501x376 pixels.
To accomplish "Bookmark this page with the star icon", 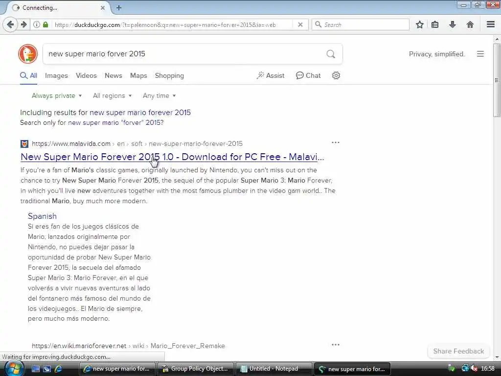I will [419, 24].
